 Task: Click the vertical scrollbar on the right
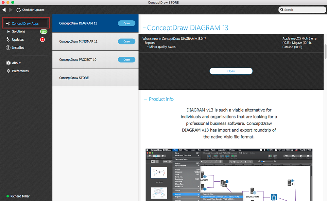click(325, 51)
